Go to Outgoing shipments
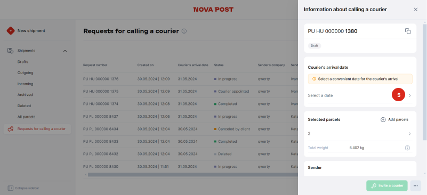The image size is (427, 195). click(26, 72)
